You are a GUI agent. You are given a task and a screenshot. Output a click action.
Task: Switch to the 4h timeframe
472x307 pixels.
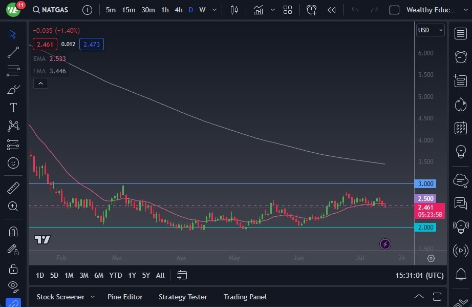tap(179, 10)
